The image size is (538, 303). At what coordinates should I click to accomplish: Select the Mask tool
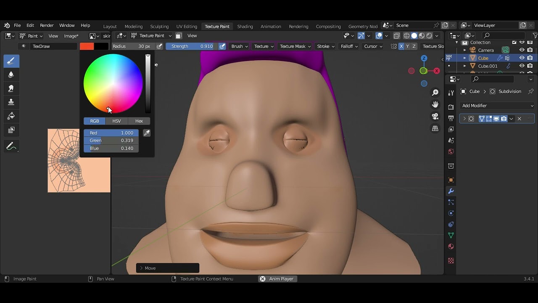11,130
